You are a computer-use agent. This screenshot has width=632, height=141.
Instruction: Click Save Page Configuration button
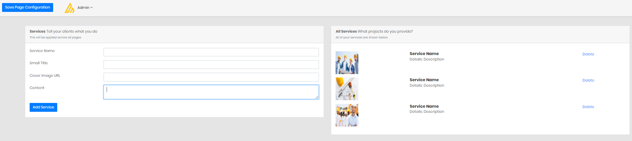tap(28, 7)
